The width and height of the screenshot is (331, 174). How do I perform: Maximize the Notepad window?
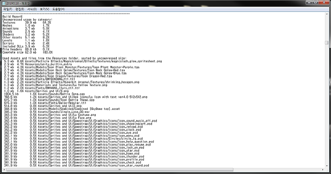coord(315,2)
